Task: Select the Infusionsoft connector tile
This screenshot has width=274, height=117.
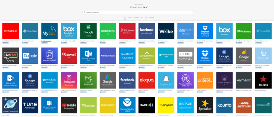Action: [x=108, y=56]
